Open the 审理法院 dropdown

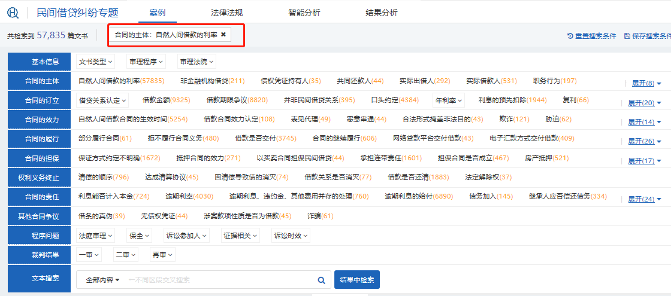196,62
